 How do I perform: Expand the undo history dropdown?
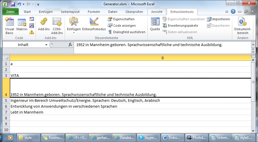24,5
